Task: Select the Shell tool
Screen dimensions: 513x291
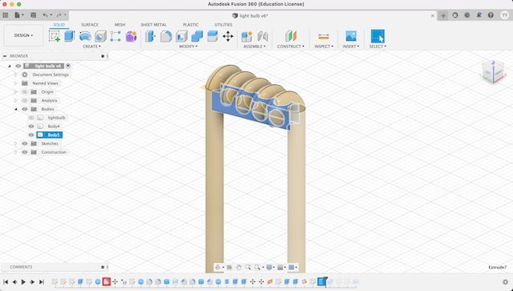Action: (x=182, y=36)
